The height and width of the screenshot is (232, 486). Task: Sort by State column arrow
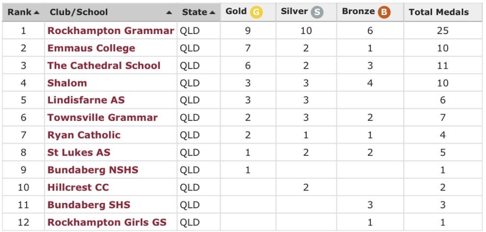pos(213,12)
